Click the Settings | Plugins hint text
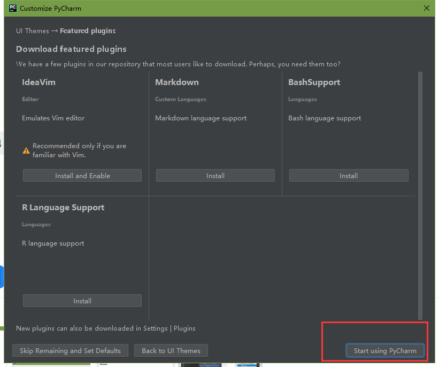The width and height of the screenshot is (439, 367). pyautogui.click(x=105, y=328)
